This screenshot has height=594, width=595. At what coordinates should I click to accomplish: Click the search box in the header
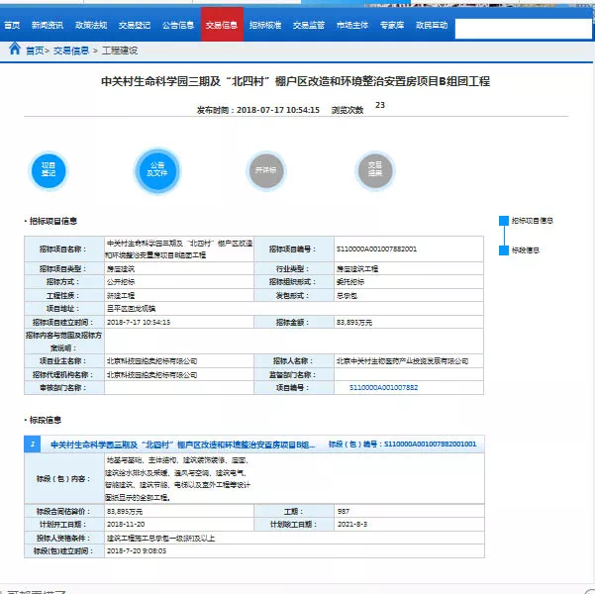pyautogui.click(x=524, y=29)
